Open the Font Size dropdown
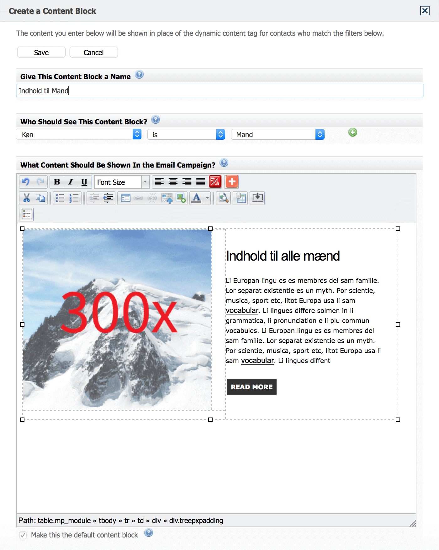Image resolution: width=439 pixels, height=550 pixels. coord(122,182)
